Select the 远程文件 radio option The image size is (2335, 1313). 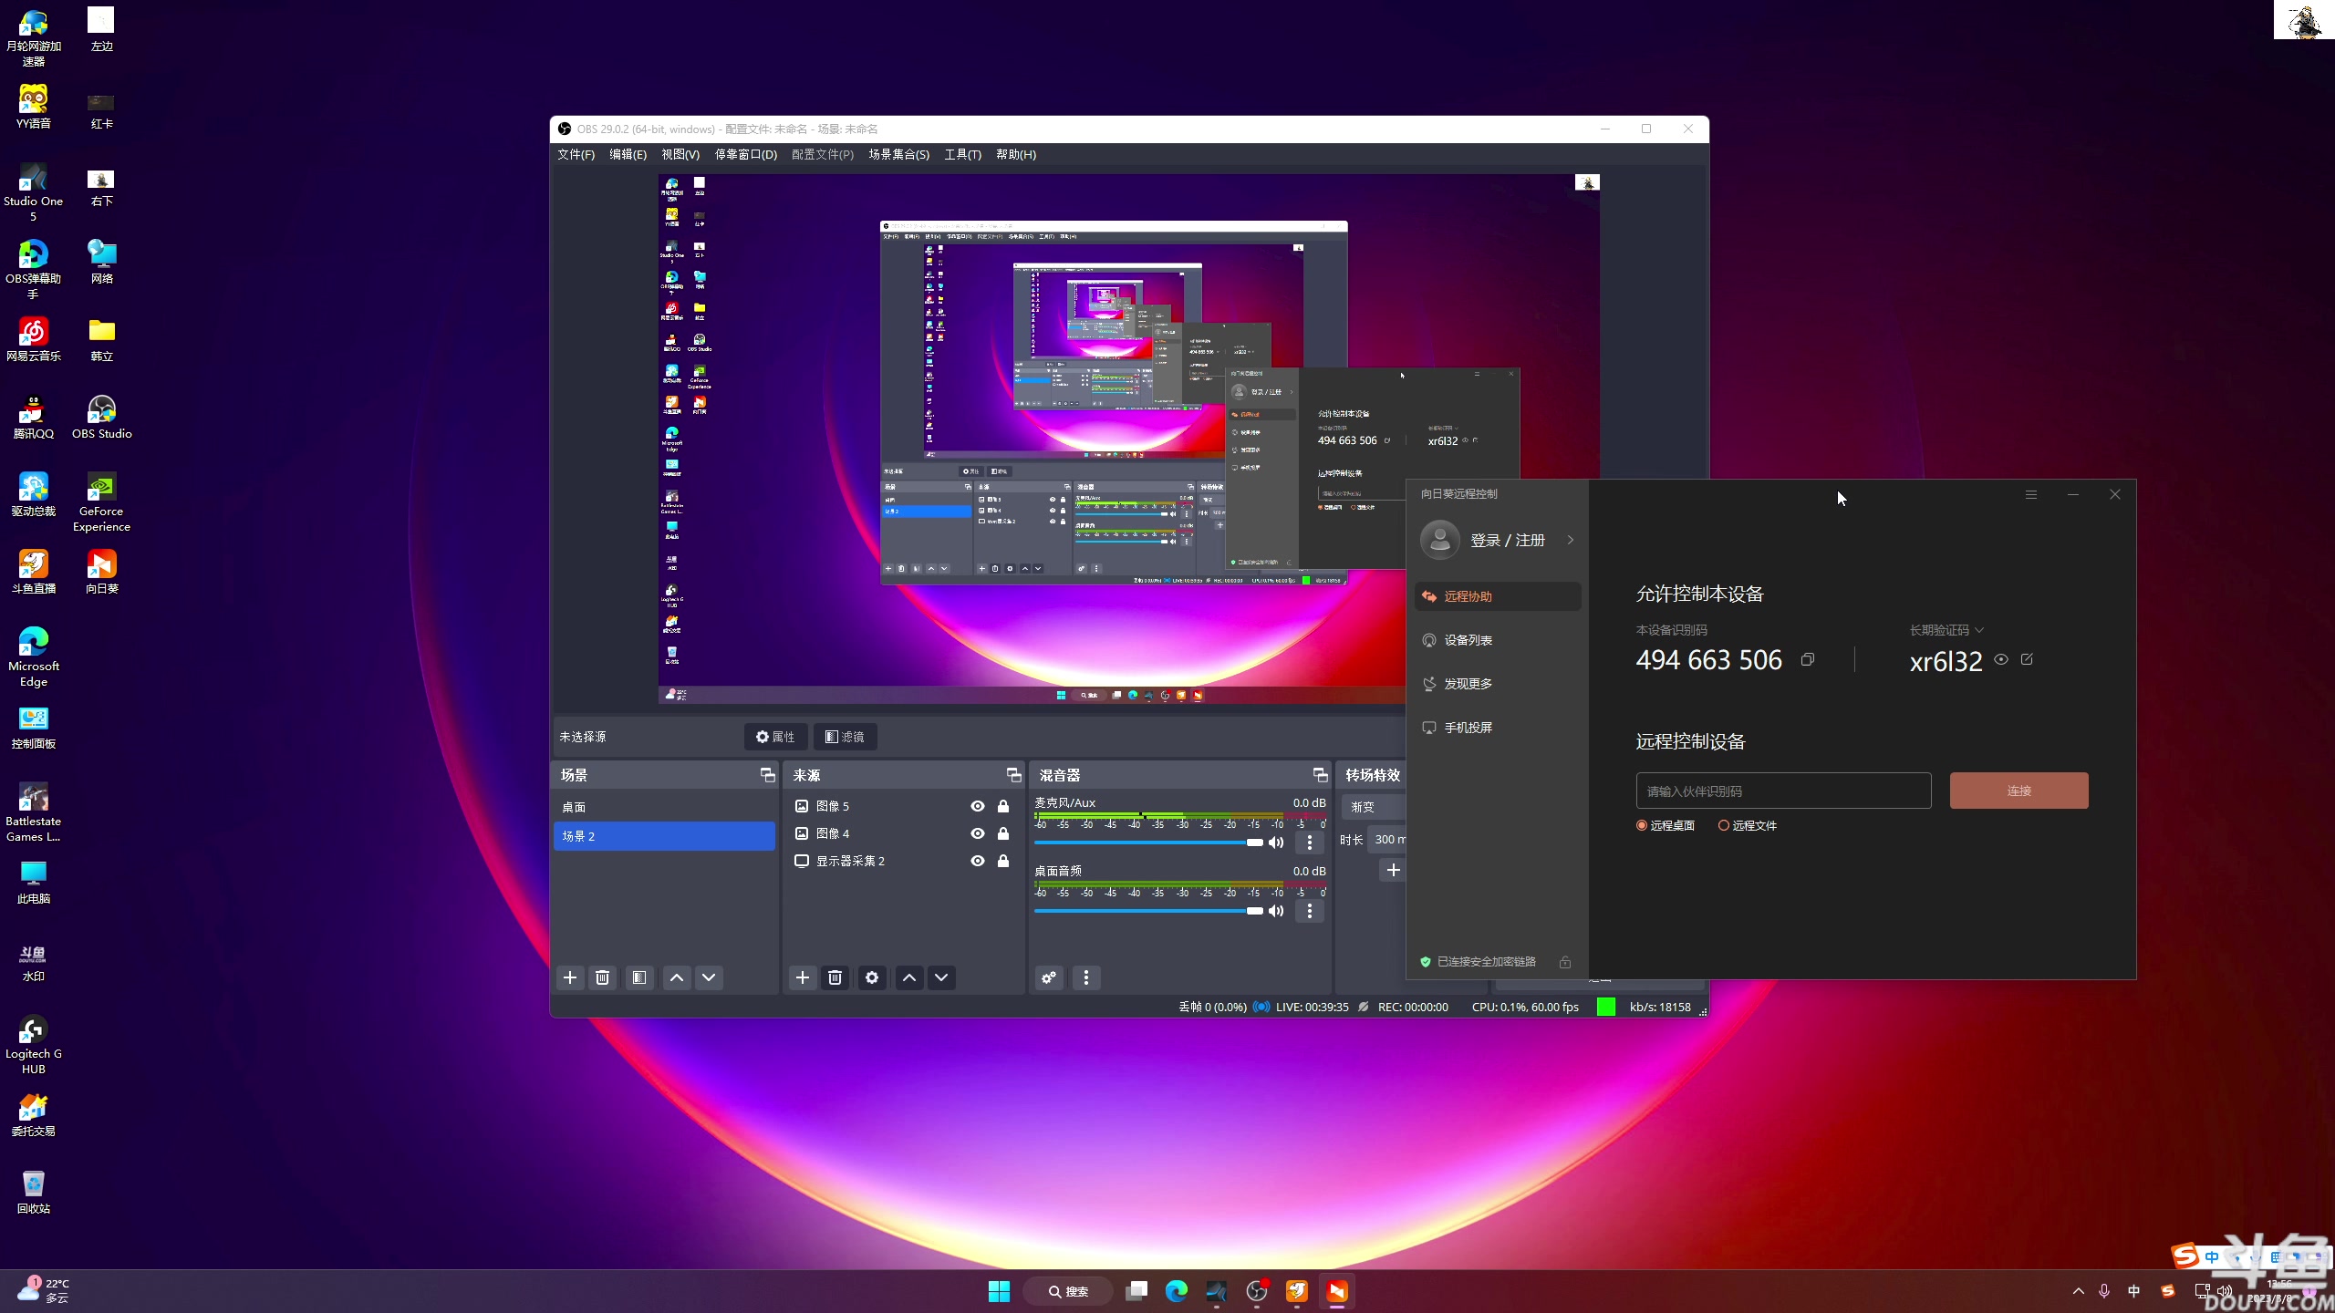point(1724,825)
